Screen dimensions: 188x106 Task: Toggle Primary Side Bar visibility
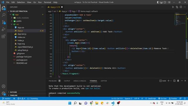pyautogui.click(x=158, y=2)
